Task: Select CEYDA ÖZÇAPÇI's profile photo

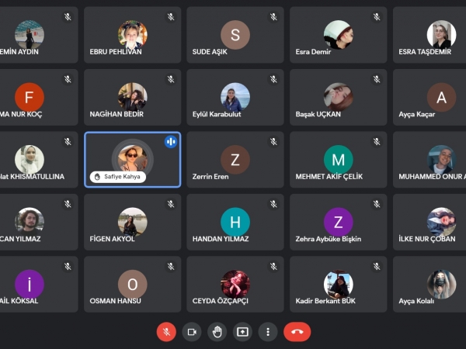Action: (235, 284)
